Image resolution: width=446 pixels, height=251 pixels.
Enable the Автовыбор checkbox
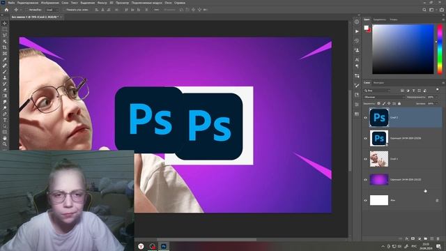(27, 10)
